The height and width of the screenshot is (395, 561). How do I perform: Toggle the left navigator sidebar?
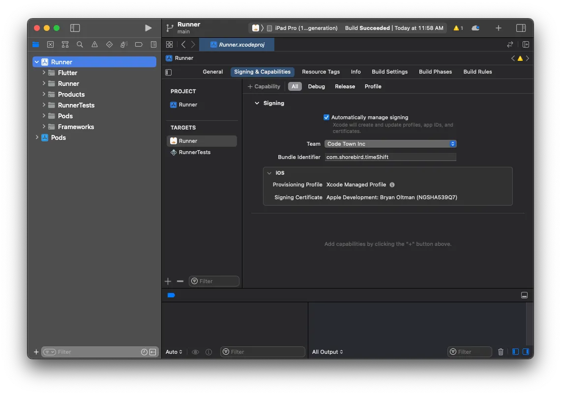click(x=75, y=28)
